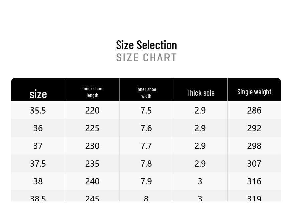Screen dimensions: 292x219
Task: Click the 225 inner length cell
Action: [92, 128]
